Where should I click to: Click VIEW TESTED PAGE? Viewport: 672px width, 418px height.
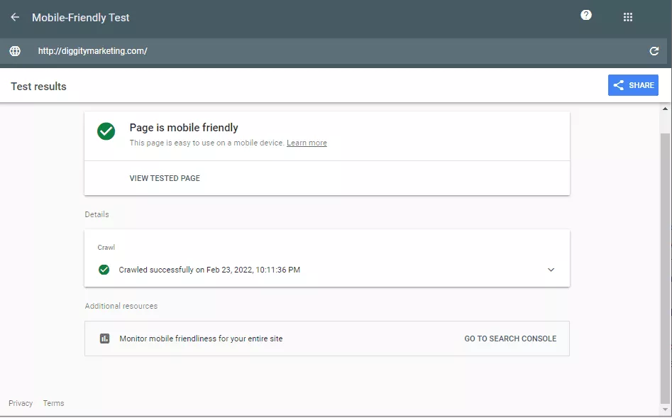(x=165, y=178)
